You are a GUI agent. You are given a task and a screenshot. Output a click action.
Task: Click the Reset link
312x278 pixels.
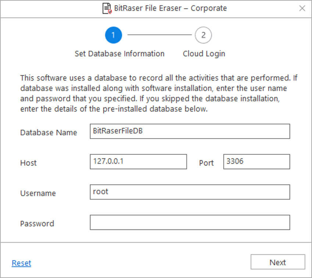point(21,263)
